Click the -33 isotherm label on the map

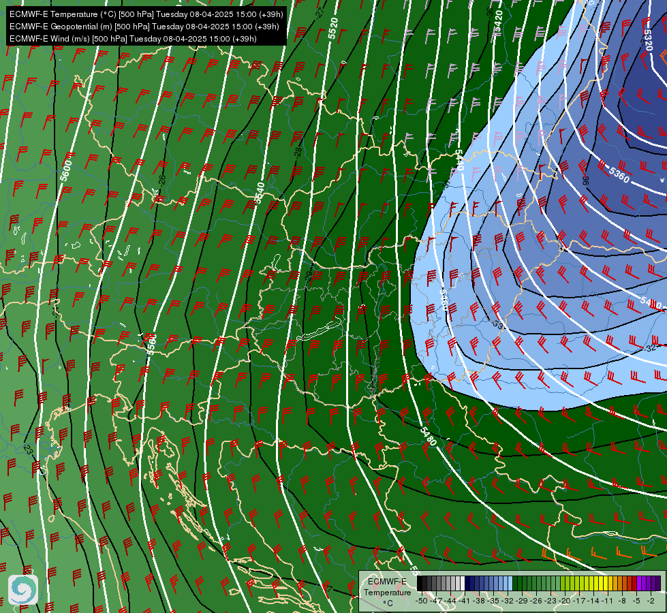coord(498,325)
